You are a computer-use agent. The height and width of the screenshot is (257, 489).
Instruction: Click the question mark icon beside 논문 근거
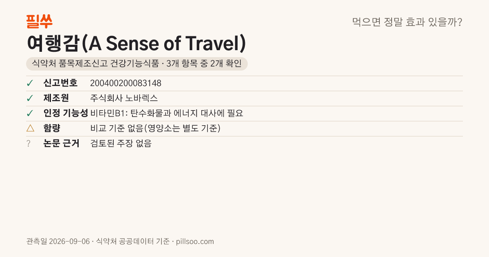click(x=29, y=144)
